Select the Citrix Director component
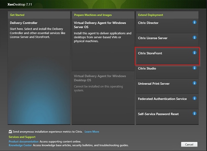The image size is (207, 151). coord(167,26)
